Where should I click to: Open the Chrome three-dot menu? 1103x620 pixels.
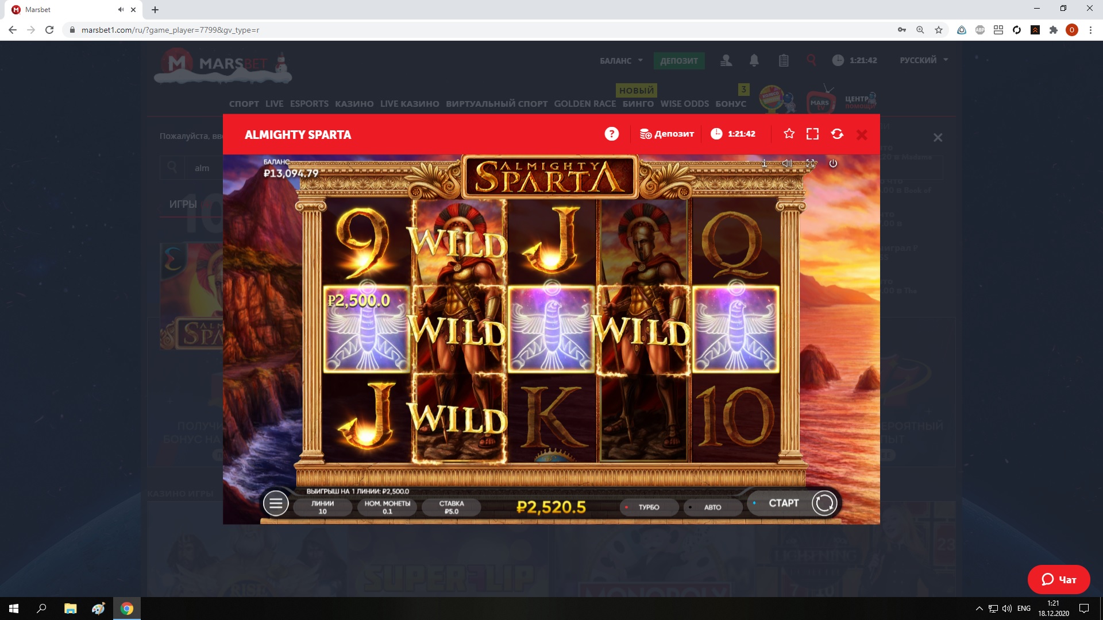(x=1090, y=30)
